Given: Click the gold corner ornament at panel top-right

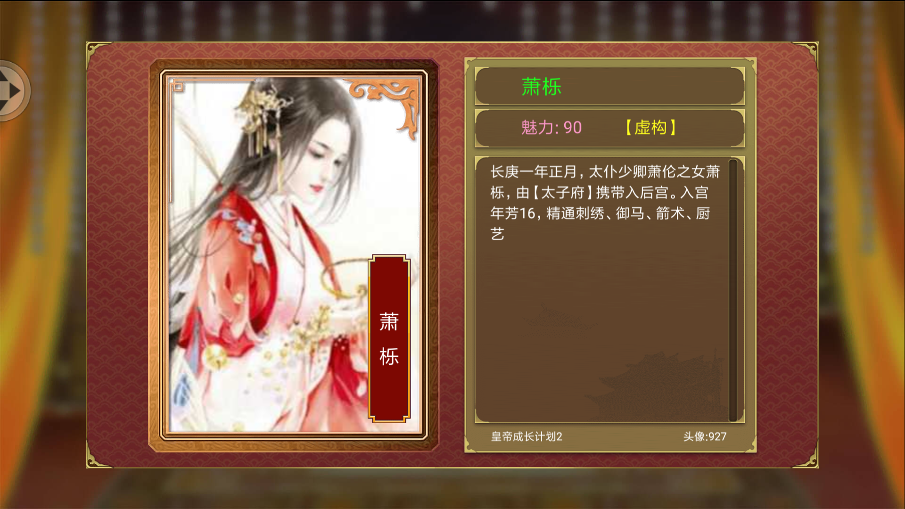Looking at the screenshot, I should pyautogui.click(x=806, y=53).
